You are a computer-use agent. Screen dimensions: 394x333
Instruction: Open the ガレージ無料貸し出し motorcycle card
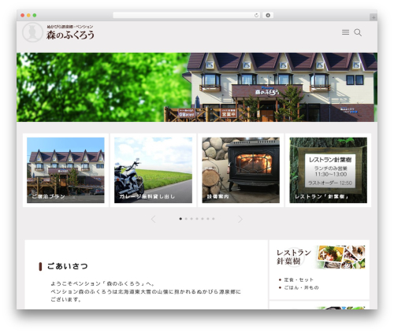[153, 170]
